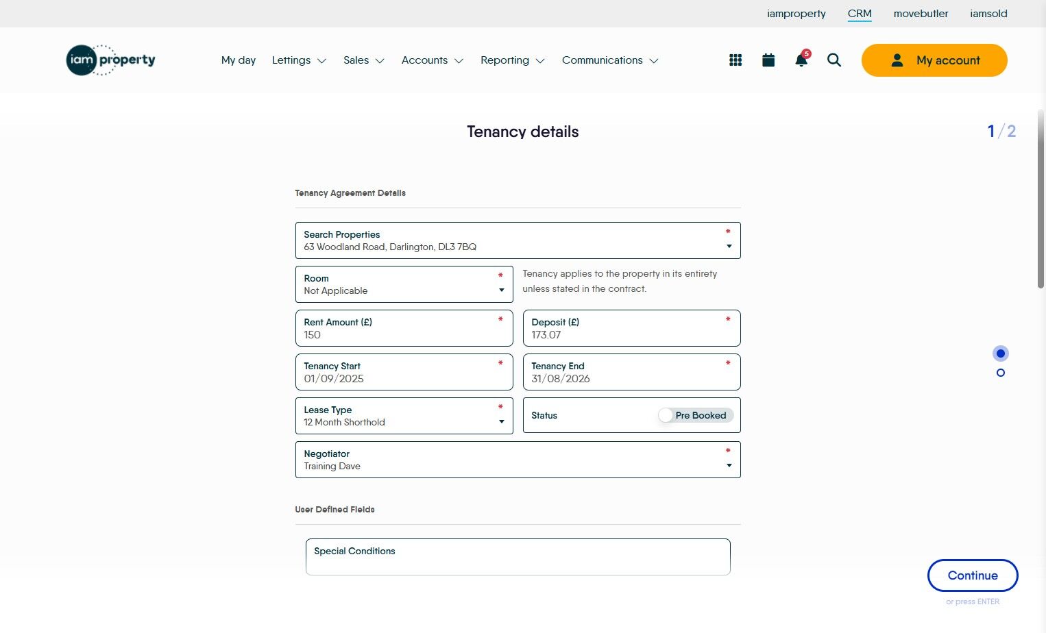Open the apps grid icon

coord(735,60)
